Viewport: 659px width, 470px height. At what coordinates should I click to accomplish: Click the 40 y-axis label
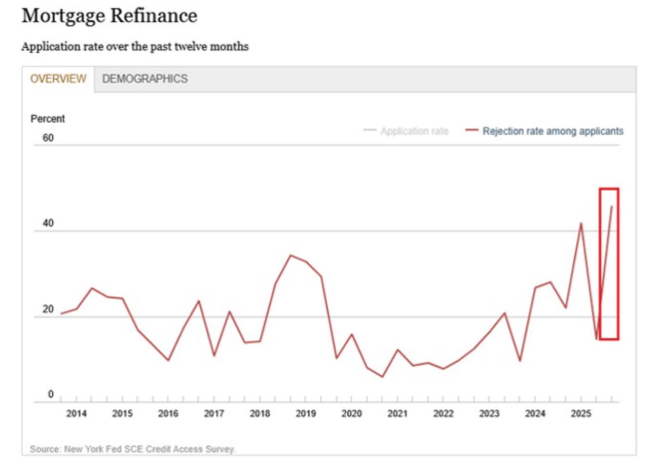tap(48, 226)
